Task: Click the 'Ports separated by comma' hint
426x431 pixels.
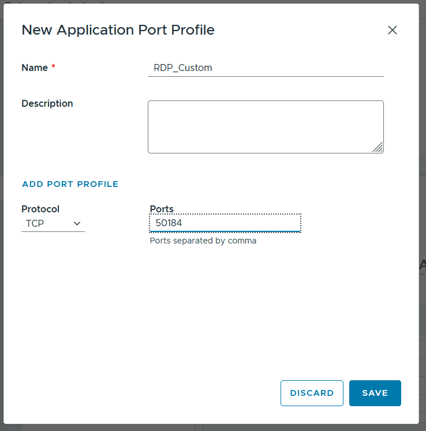Action: (203, 241)
